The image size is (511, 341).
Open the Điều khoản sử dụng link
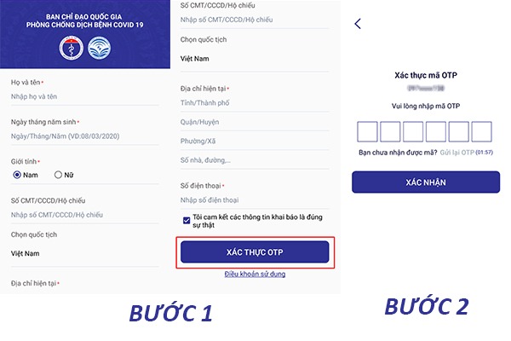click(x=255, y=275)
